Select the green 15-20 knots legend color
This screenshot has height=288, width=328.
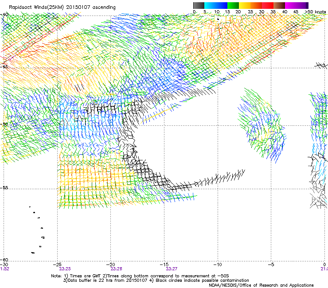(233, 5)
